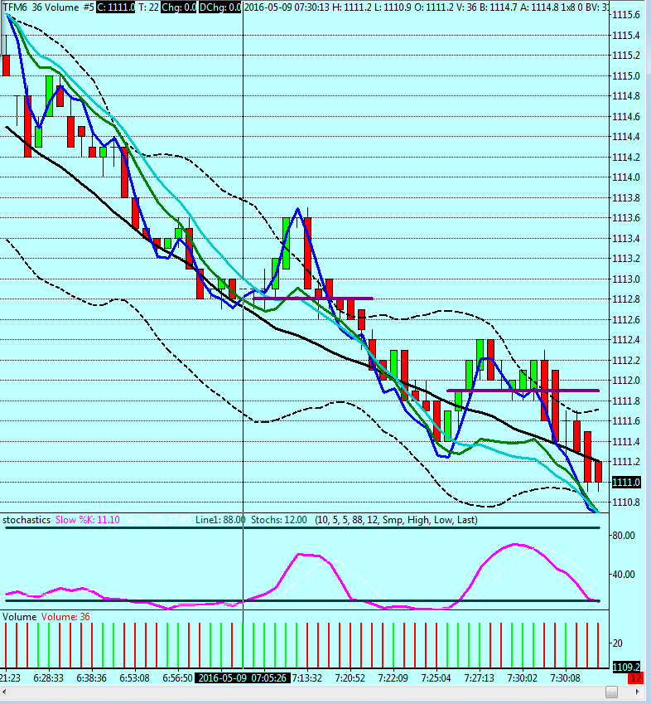This screenshot has height=704, width=651.
Task: Click the 'Slow %D: 27.95' study value
Action: (x=158, y=520)
